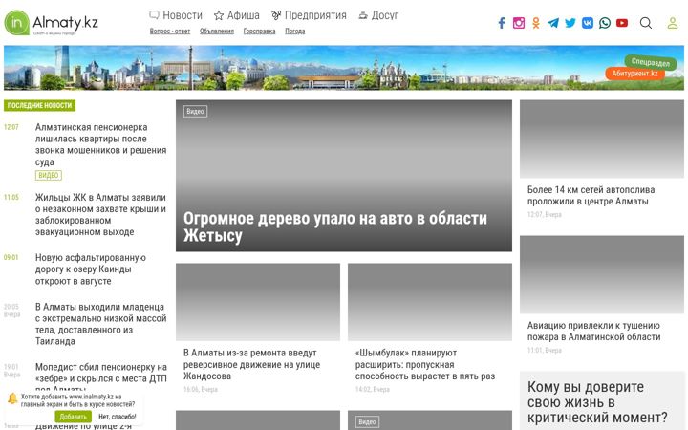The width and height of the screenshot is (688, 430).
Task: Open news about дорогу к озеру Каинды
Action: [x=91, y=269]
